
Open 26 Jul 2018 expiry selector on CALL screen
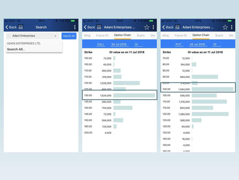pyautogui.click(x=119, y=44)
